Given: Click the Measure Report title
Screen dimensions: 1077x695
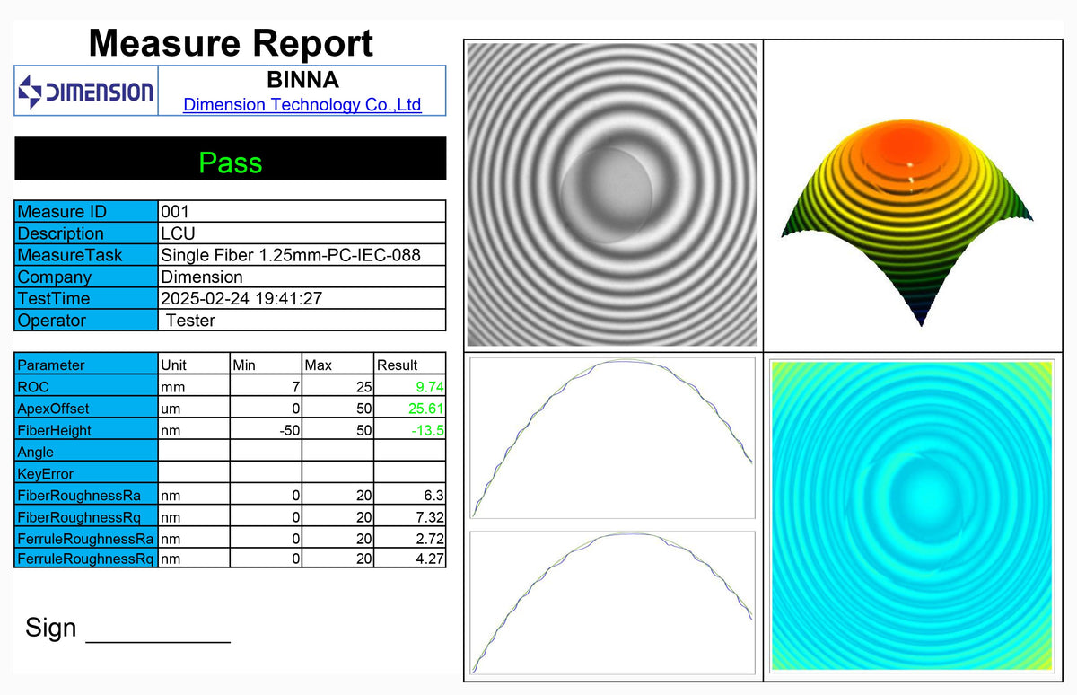Looking at the screenshot, I should tap(231, 43).
